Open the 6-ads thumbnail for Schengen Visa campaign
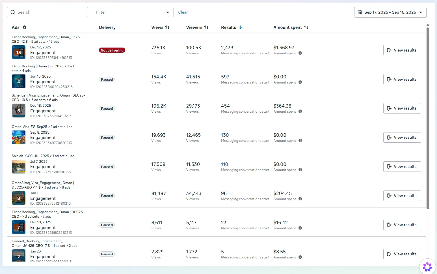The height and width of the screenshot is (274, 437). click(19, 111)
